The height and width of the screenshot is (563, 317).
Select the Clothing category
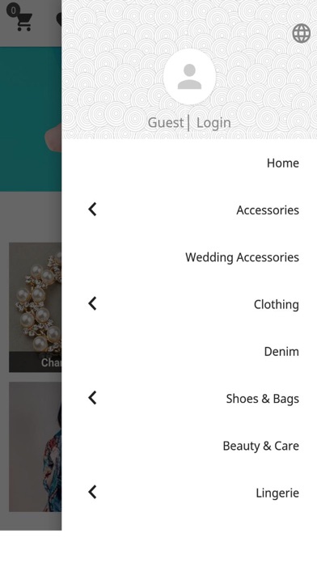click(276, 304)
